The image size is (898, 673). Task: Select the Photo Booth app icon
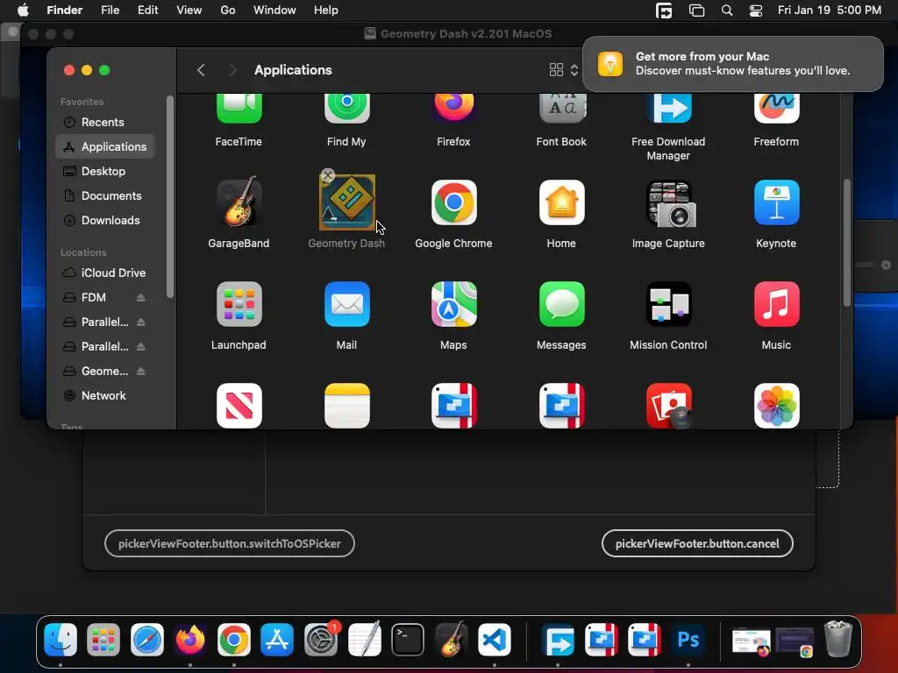(x=669, y=405)
